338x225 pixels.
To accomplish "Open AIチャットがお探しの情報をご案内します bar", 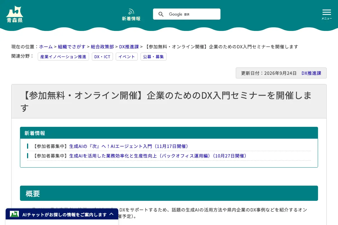I will coord(62,214).
